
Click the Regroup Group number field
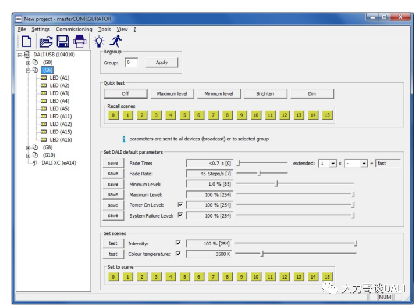point(130,62)
